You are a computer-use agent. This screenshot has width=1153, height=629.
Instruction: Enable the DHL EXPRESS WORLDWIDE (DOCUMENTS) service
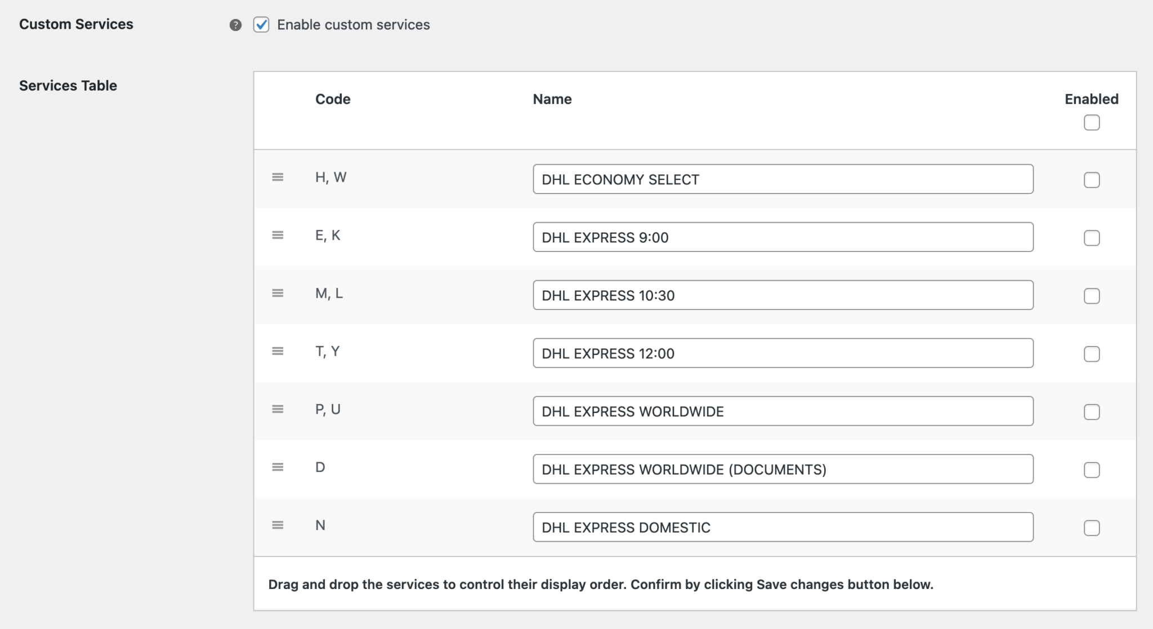[1091, 469]
